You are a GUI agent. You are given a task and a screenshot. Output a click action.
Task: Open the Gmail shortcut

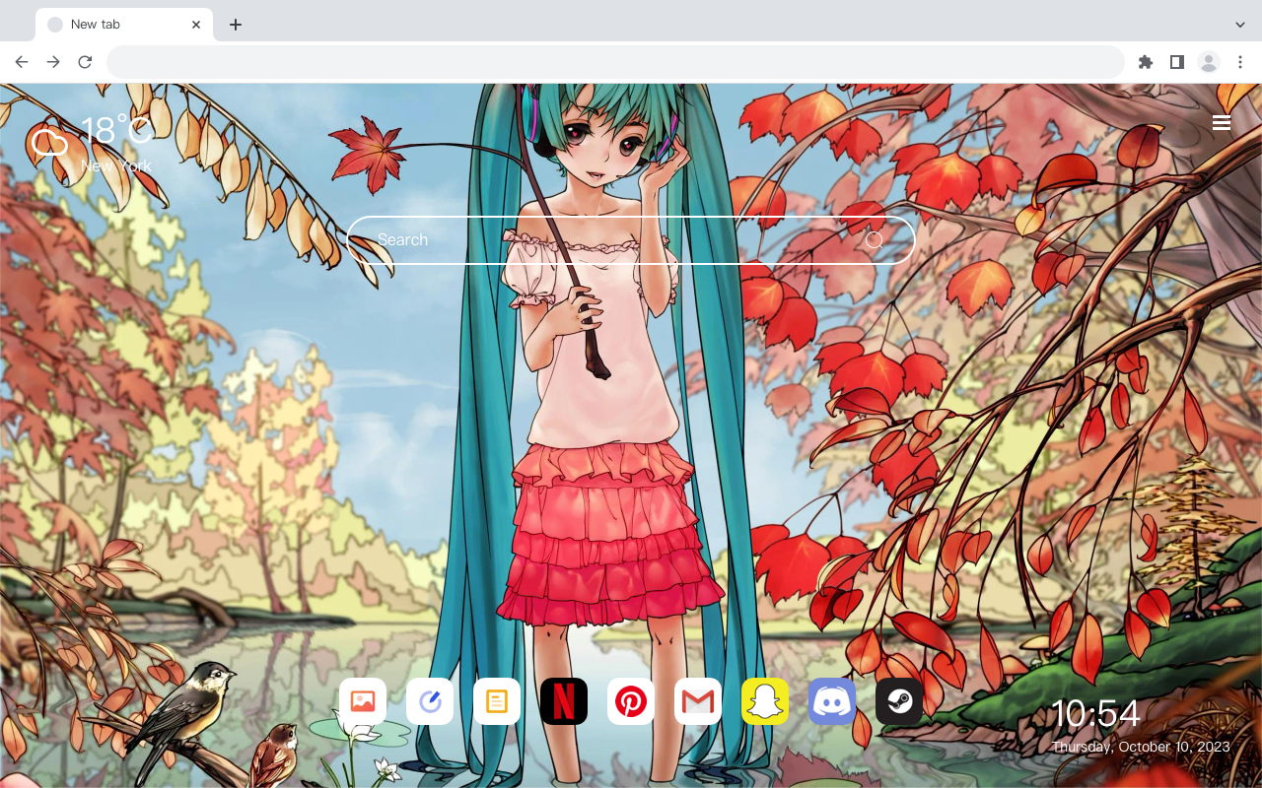[x=698, y=701]
